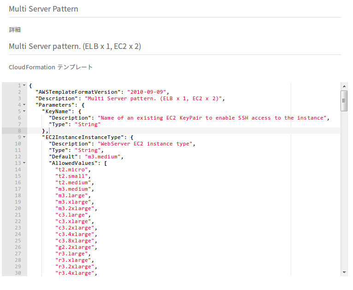This screenshot has width=353, height=290.
Task: Collapse the Parameters block at line 4
Action: (x=24, y=105)
